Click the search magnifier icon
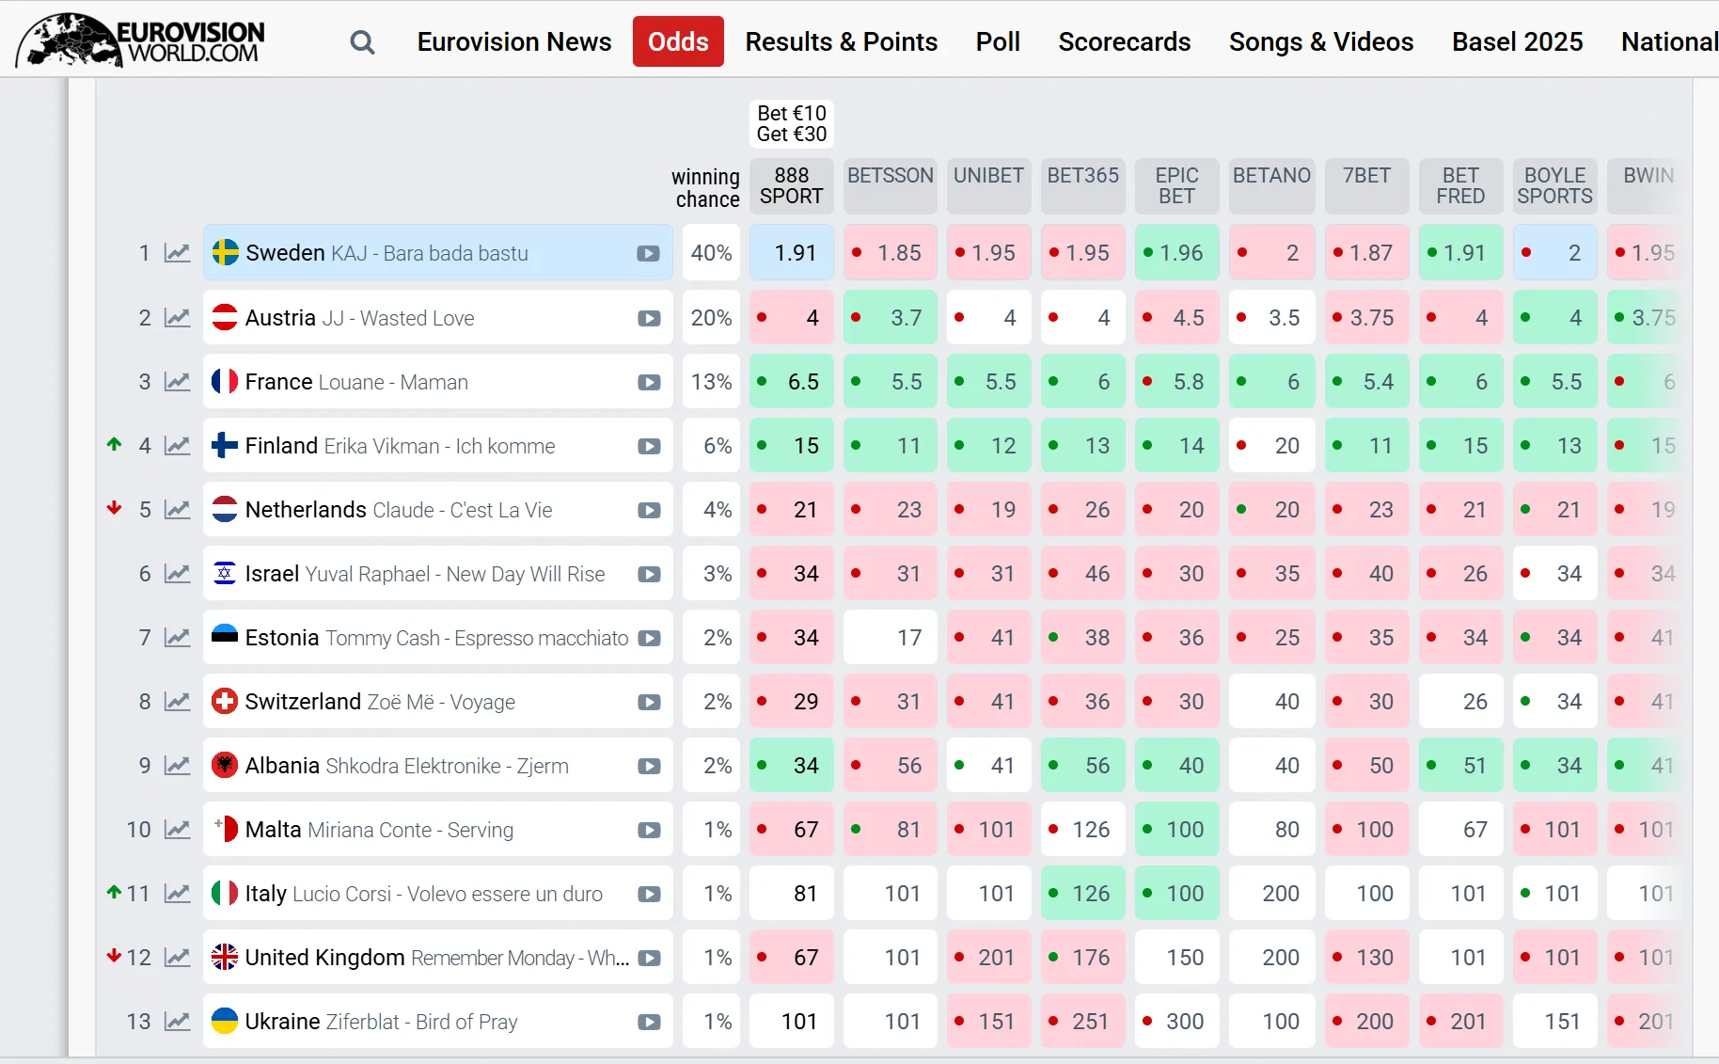This screenshot has width=1719, height=1064. pyautogui.click(x=362, y=42)
